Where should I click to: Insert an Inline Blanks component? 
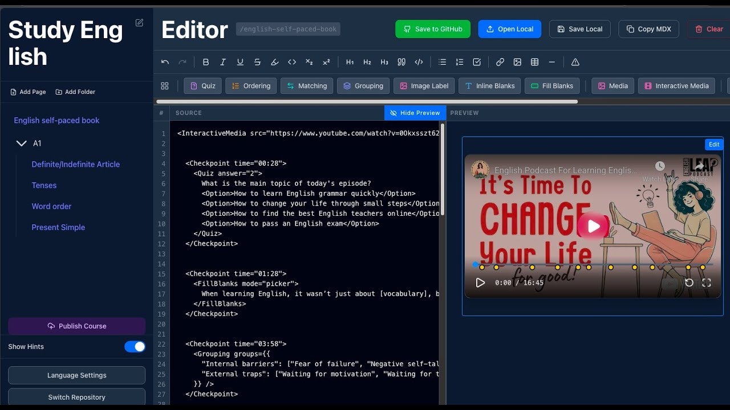click(x=489, y=86)
